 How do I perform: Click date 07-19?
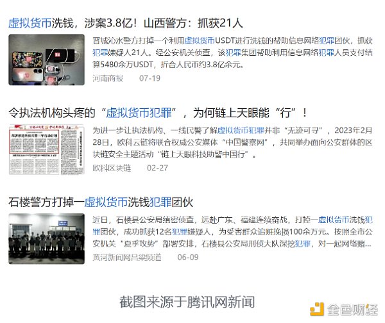click(x=150, y=78)
